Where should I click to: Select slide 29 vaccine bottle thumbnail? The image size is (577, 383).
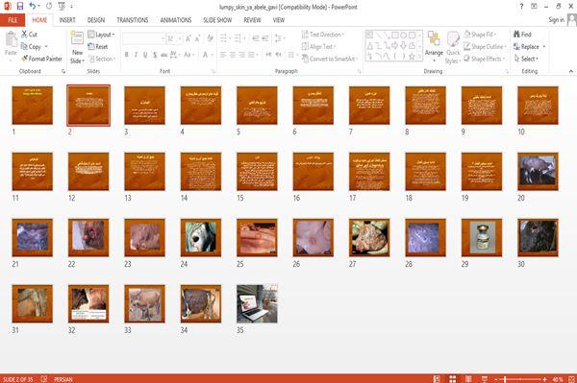[x=482, y=238]
